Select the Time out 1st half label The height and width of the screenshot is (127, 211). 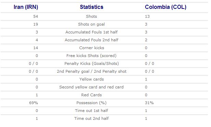(x=91, y=111)
